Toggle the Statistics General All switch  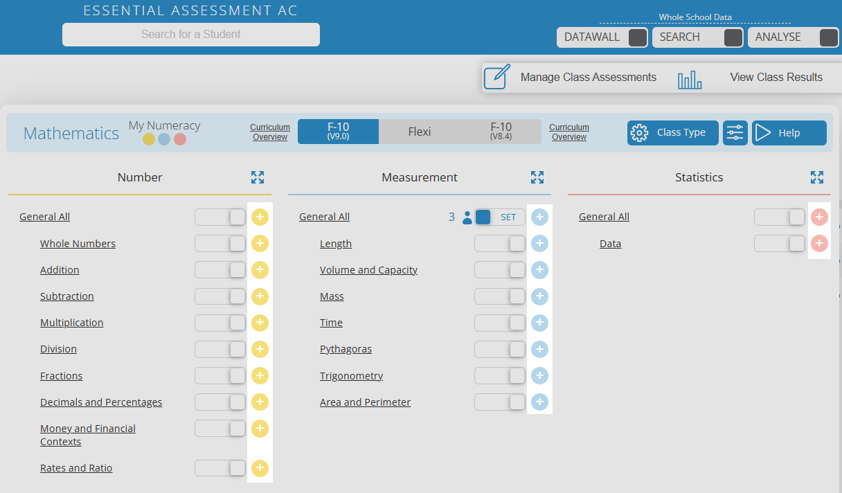780,217
